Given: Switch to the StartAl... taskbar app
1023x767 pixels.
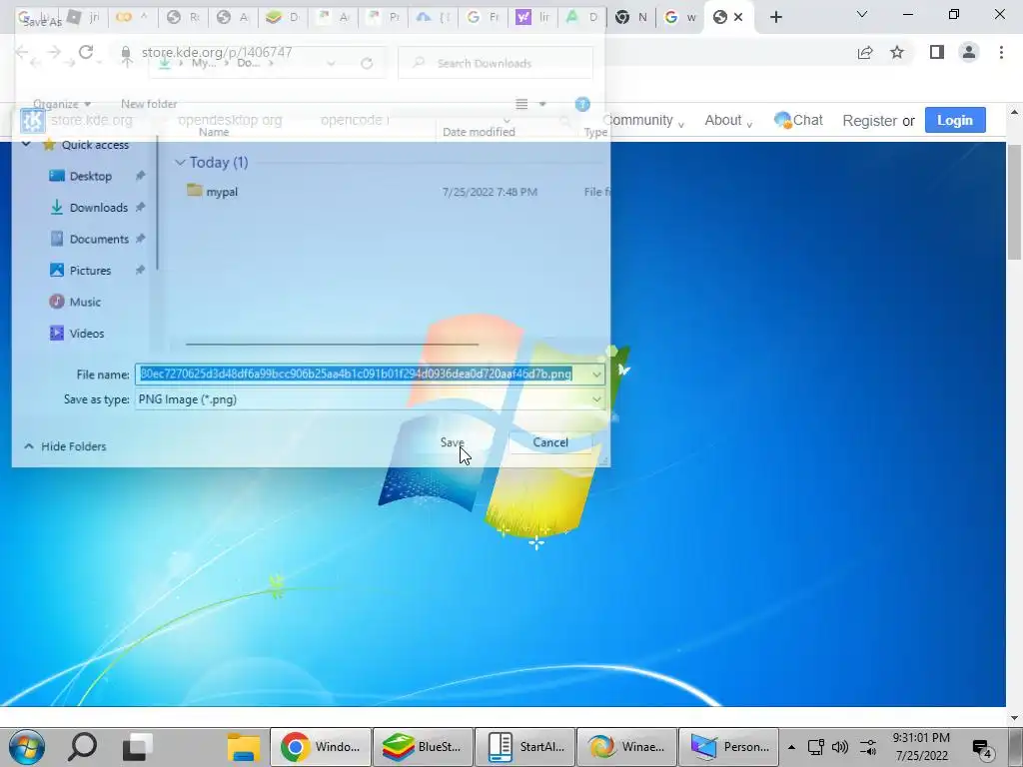Looking at the screenshot, I should [524, 747].
